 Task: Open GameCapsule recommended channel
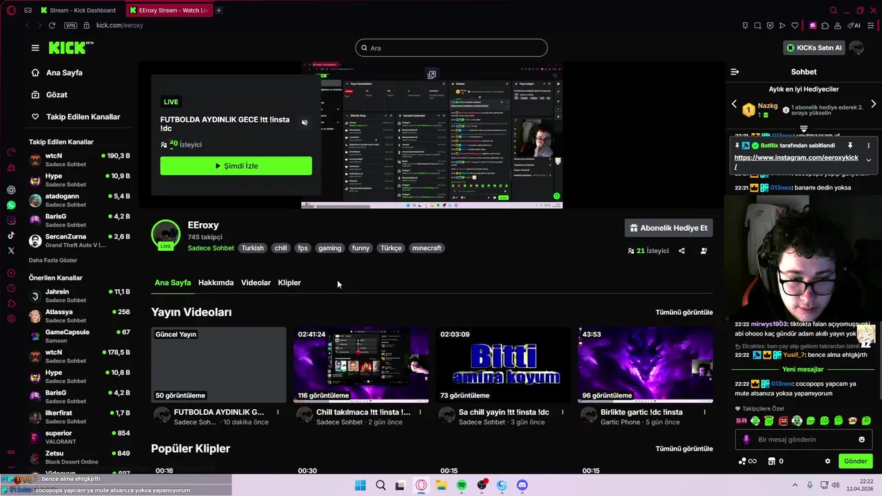click(x=79, y=336)
